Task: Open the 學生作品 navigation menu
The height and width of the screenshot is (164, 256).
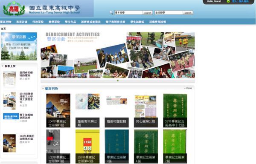Action: pos(70,22)
